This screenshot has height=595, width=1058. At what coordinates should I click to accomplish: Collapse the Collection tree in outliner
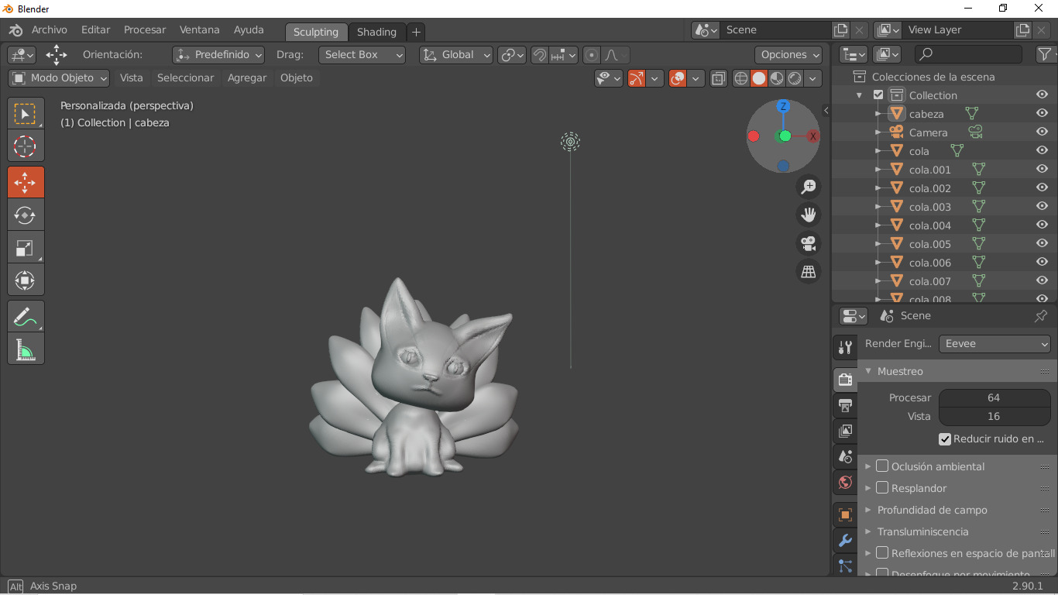pos(859,95)
